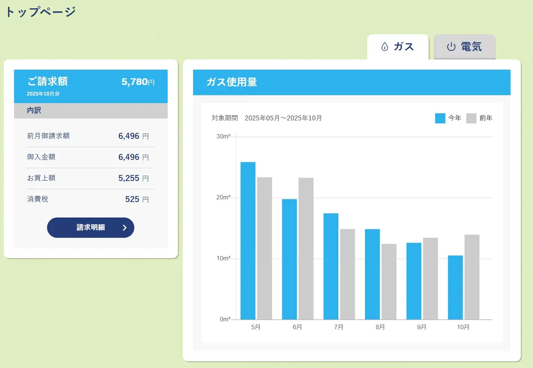Click the blue bar for 5月
The image size is (533, 368).
[248, 241]
